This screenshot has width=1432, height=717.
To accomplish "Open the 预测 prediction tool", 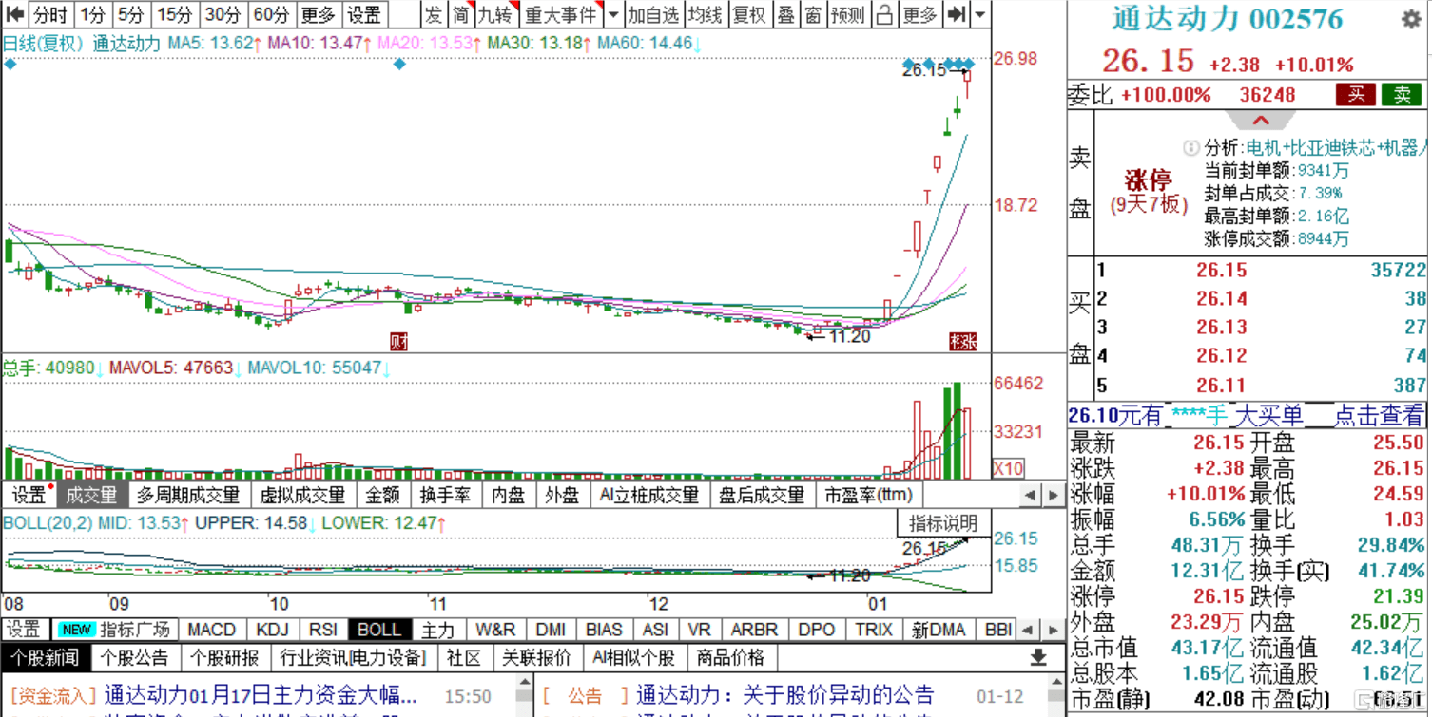I will [x=849, y=13].
